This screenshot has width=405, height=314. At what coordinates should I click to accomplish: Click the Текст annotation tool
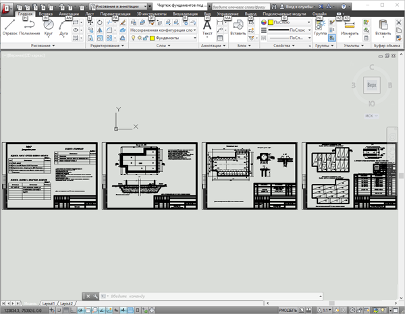[207, 28]
